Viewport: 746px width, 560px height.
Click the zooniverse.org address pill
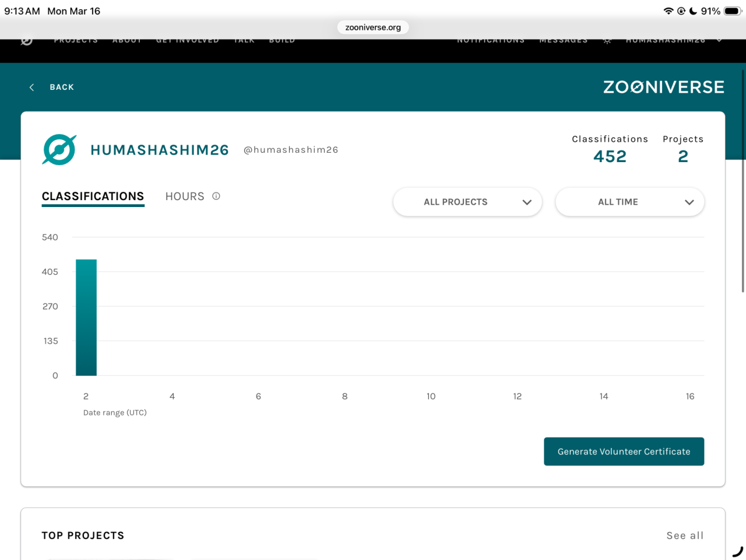373,27
